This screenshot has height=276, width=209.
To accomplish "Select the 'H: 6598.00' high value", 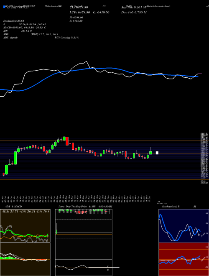I will point(76,18).
